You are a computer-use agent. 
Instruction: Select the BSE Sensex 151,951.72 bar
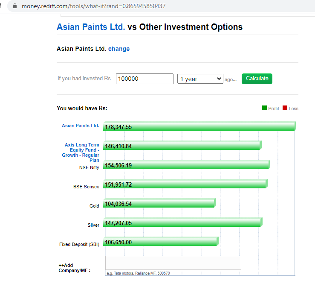[x=185, y=184]
